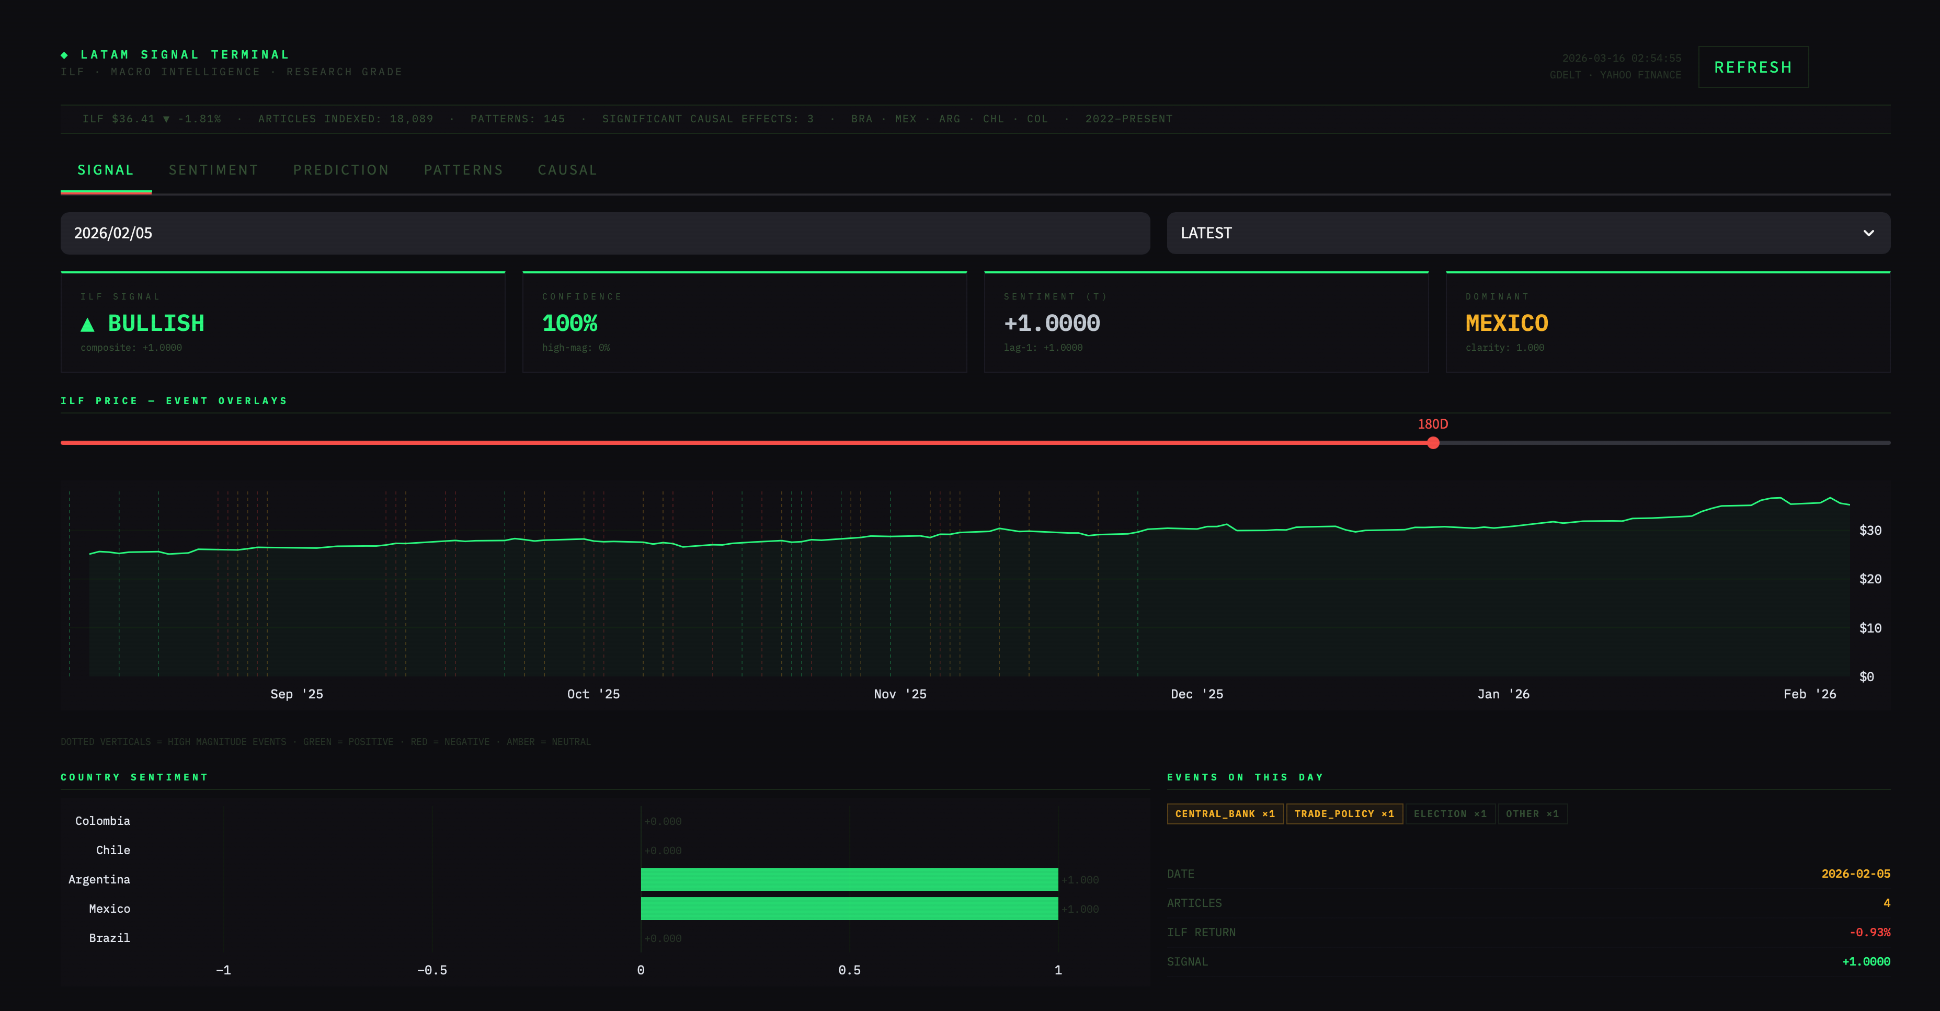
Task: Click the 180D range slider handle
Action: [1433, 443]
